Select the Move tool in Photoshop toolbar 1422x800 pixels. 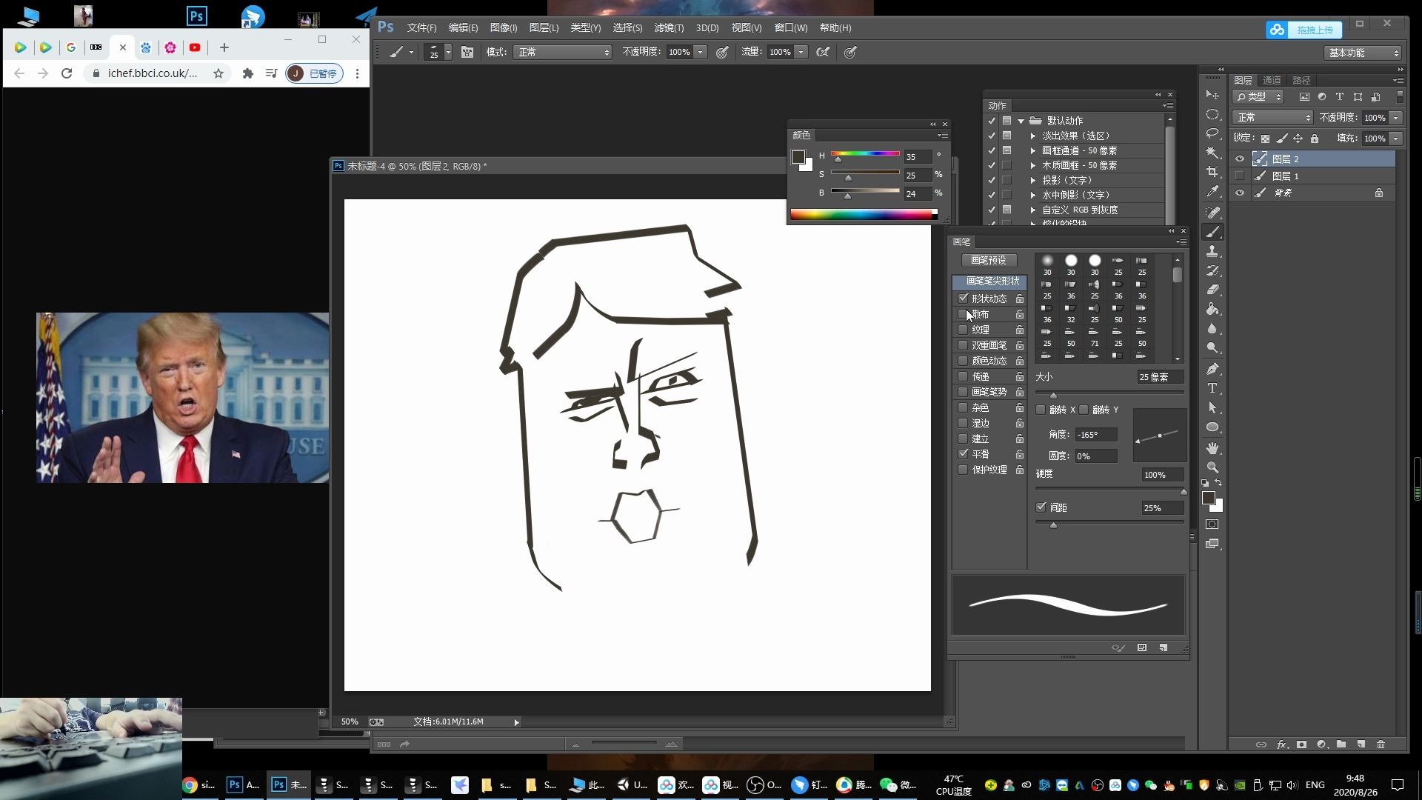pyautogui.click(x=1212, y=95)
